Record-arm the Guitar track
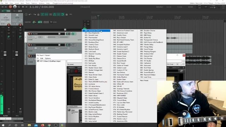 [x=29, y=34]
